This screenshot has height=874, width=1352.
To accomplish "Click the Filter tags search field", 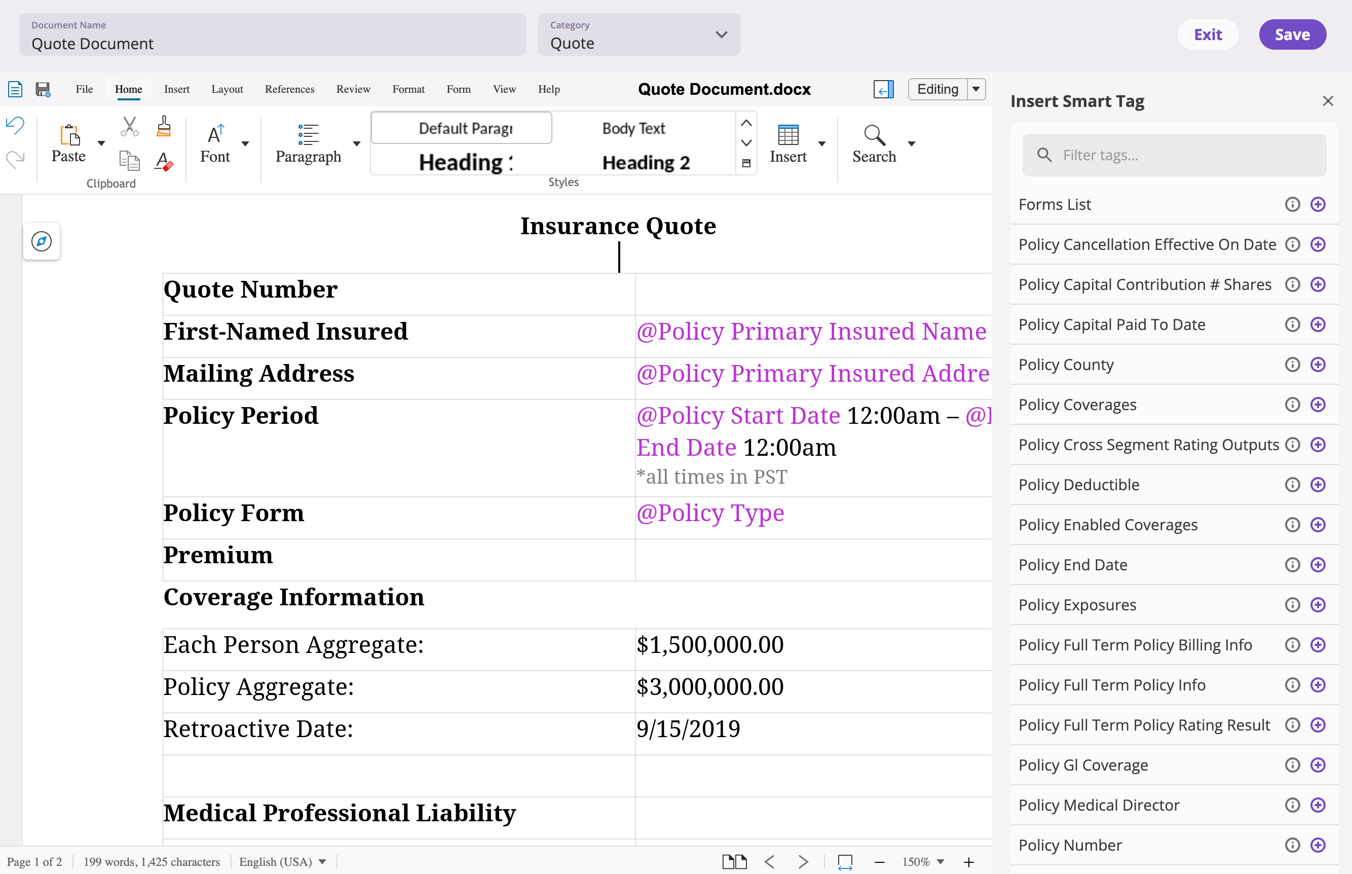I will (x=1174, y=155).
